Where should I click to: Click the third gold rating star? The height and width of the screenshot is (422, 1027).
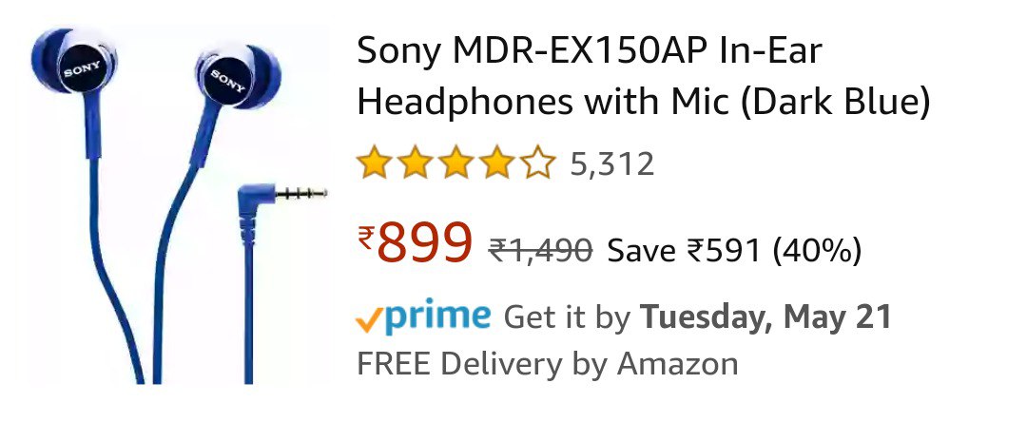click(456, 163)
